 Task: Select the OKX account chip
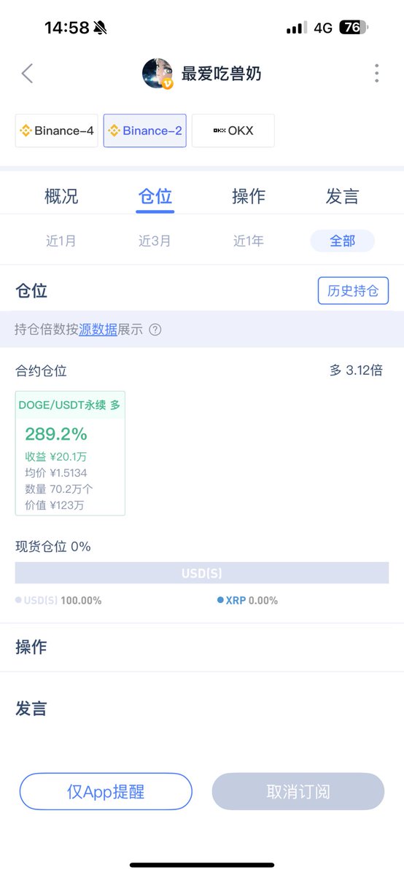[x=233, y=131]
